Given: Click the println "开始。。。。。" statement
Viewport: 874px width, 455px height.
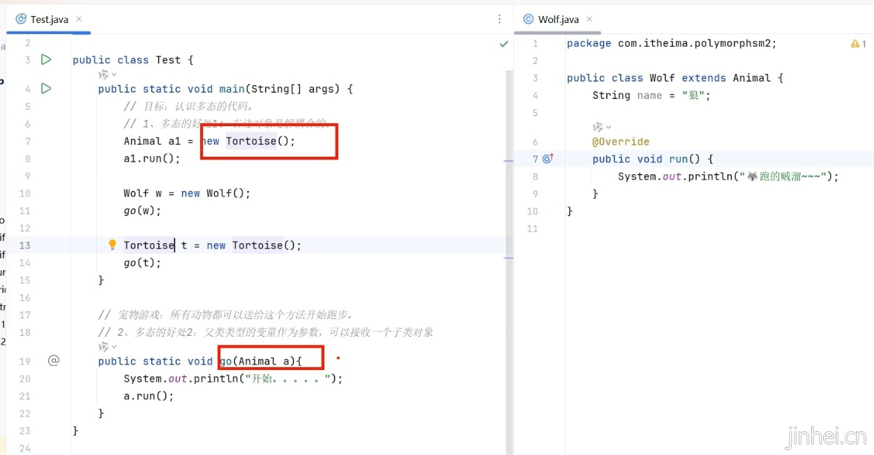Looking at the screenshot, I should click(234, 379).
